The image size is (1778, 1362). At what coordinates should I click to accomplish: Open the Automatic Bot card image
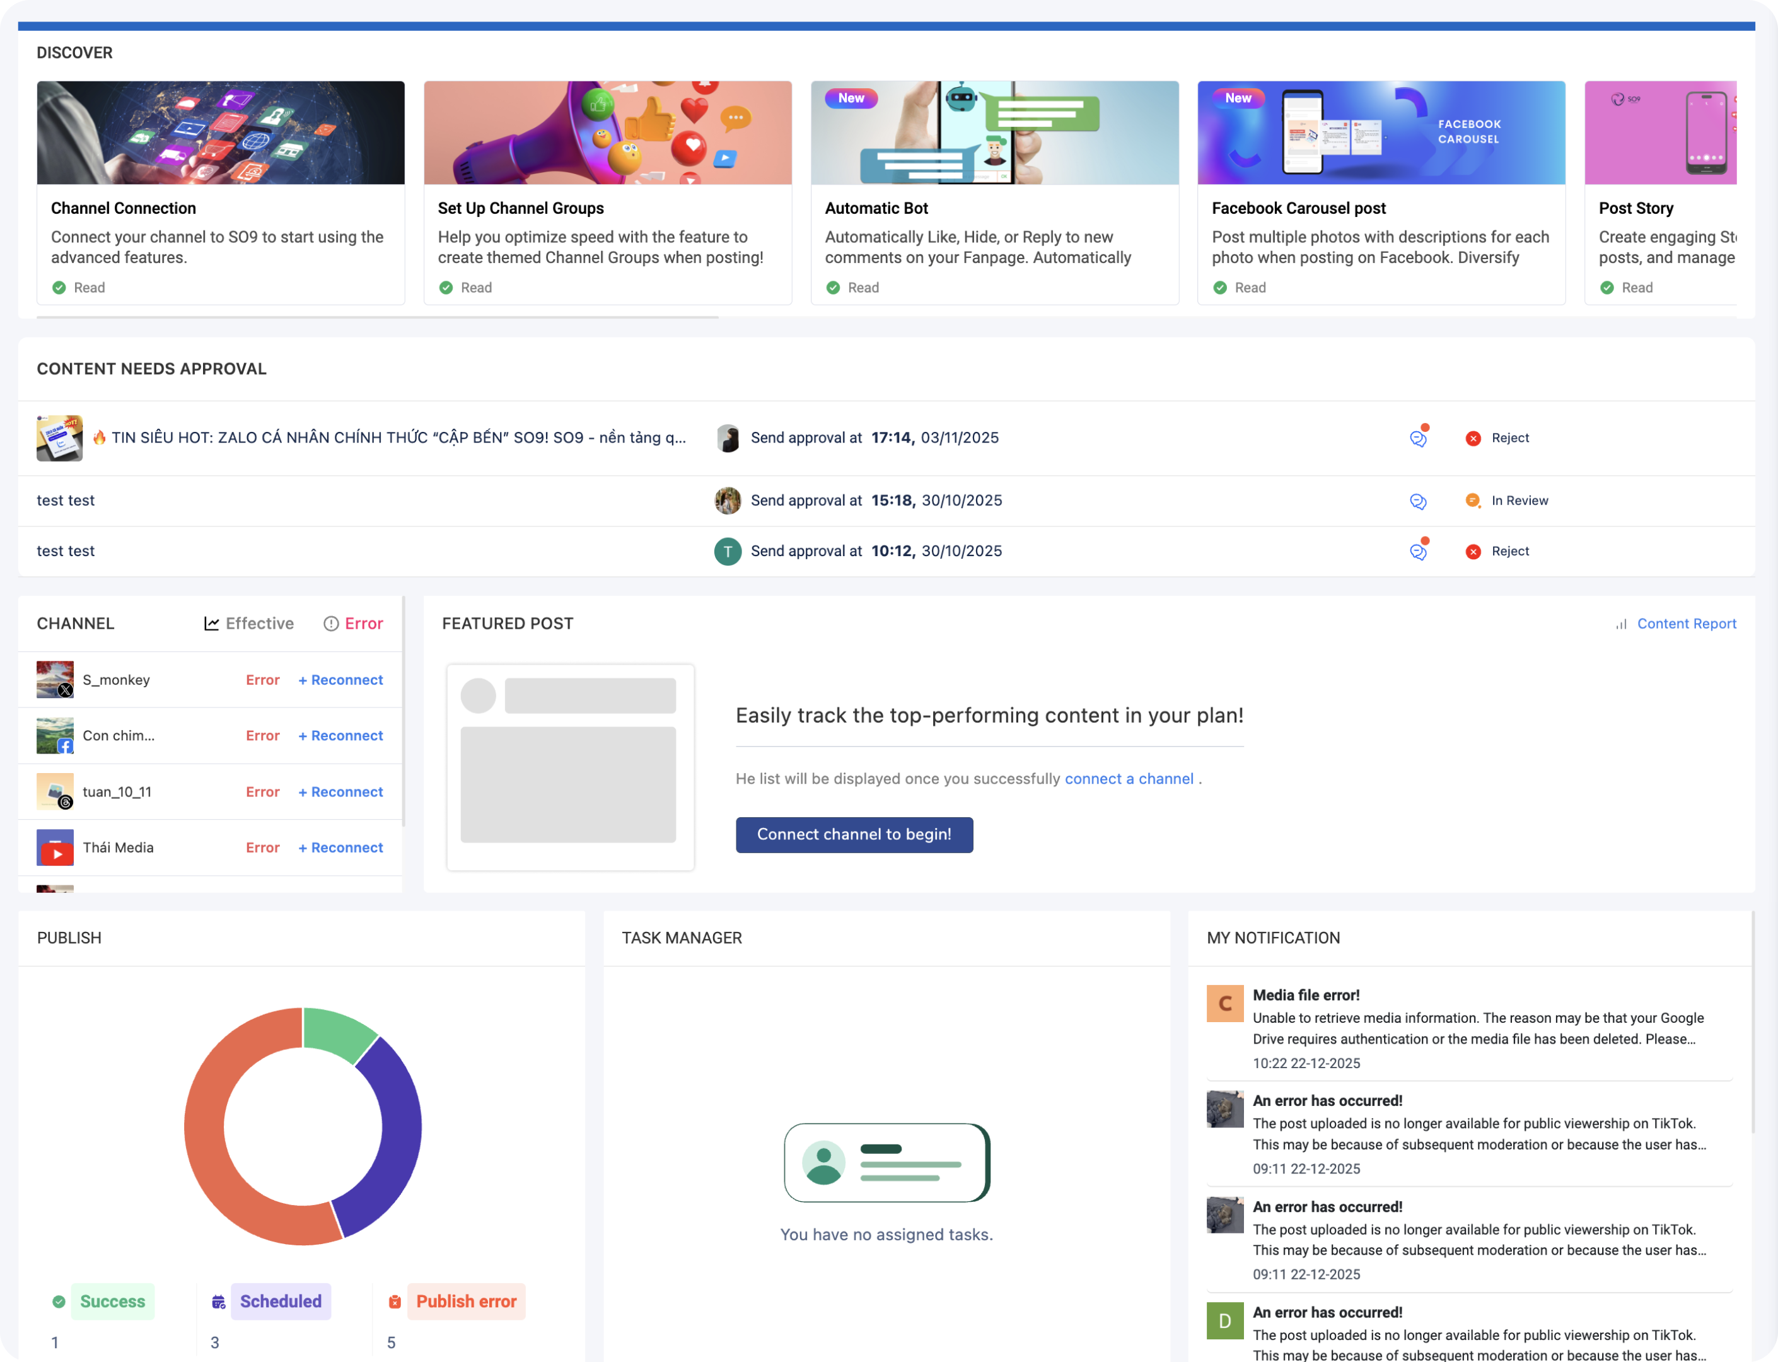point(995,132)
